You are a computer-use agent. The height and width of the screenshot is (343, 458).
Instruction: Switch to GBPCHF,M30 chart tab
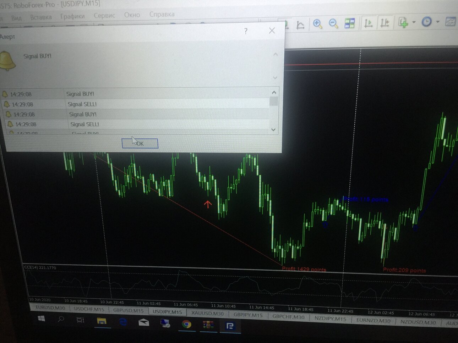click(x=288, y=317)
